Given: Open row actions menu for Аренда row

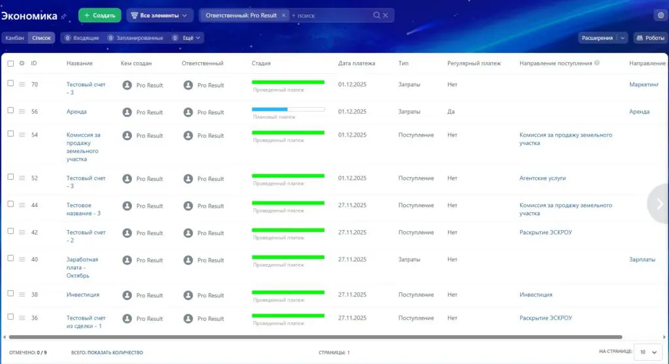Looking at the screenshot, I should [22, 111].
